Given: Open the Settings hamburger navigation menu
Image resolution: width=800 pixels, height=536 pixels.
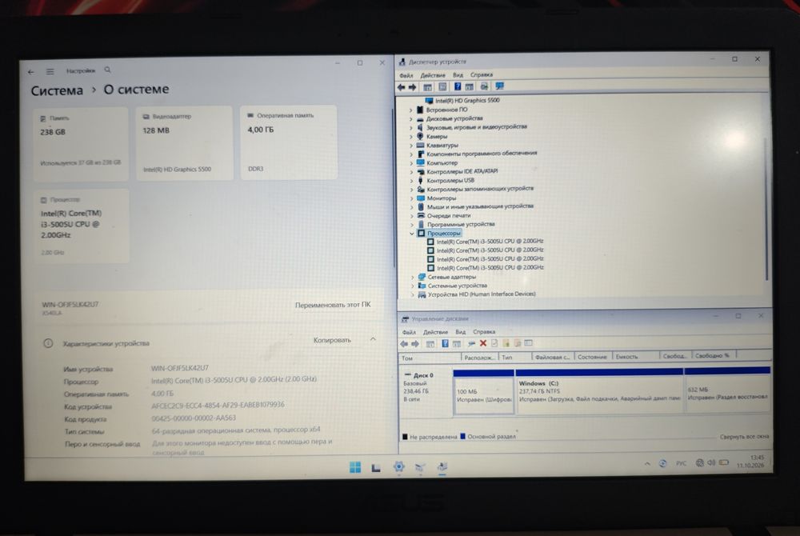Looking at the screenshot, I should (50, 71).
